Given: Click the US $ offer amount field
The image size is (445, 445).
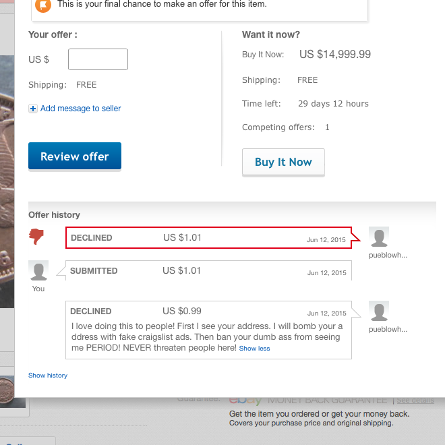Looking at the screenshot, I should pyautogui.click(x=98, y=59).
